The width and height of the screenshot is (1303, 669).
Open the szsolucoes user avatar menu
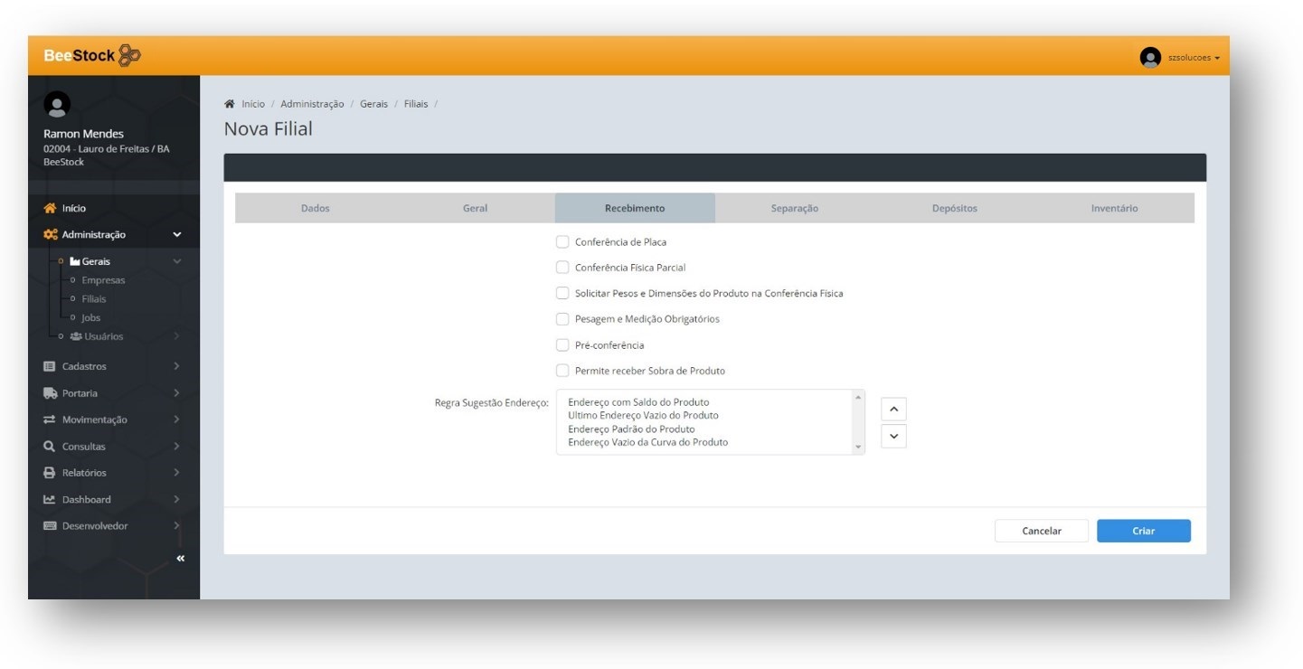coord(1150,57)
